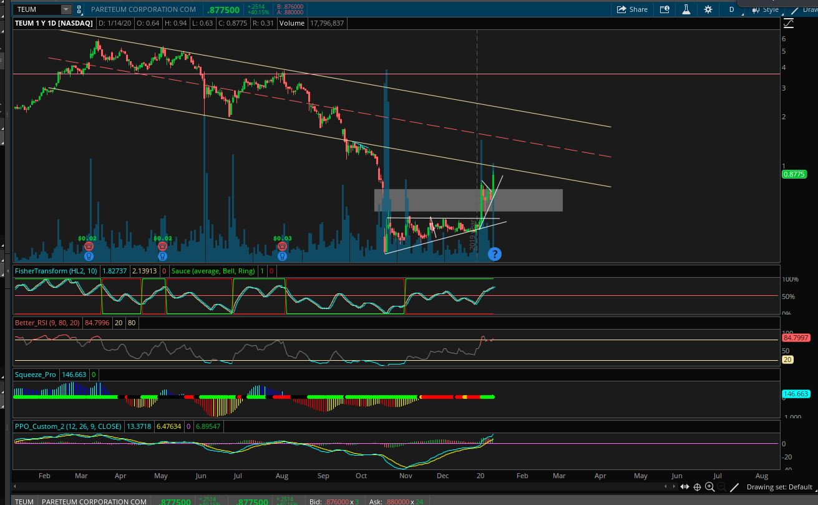Click the Share button

[632, 9]
